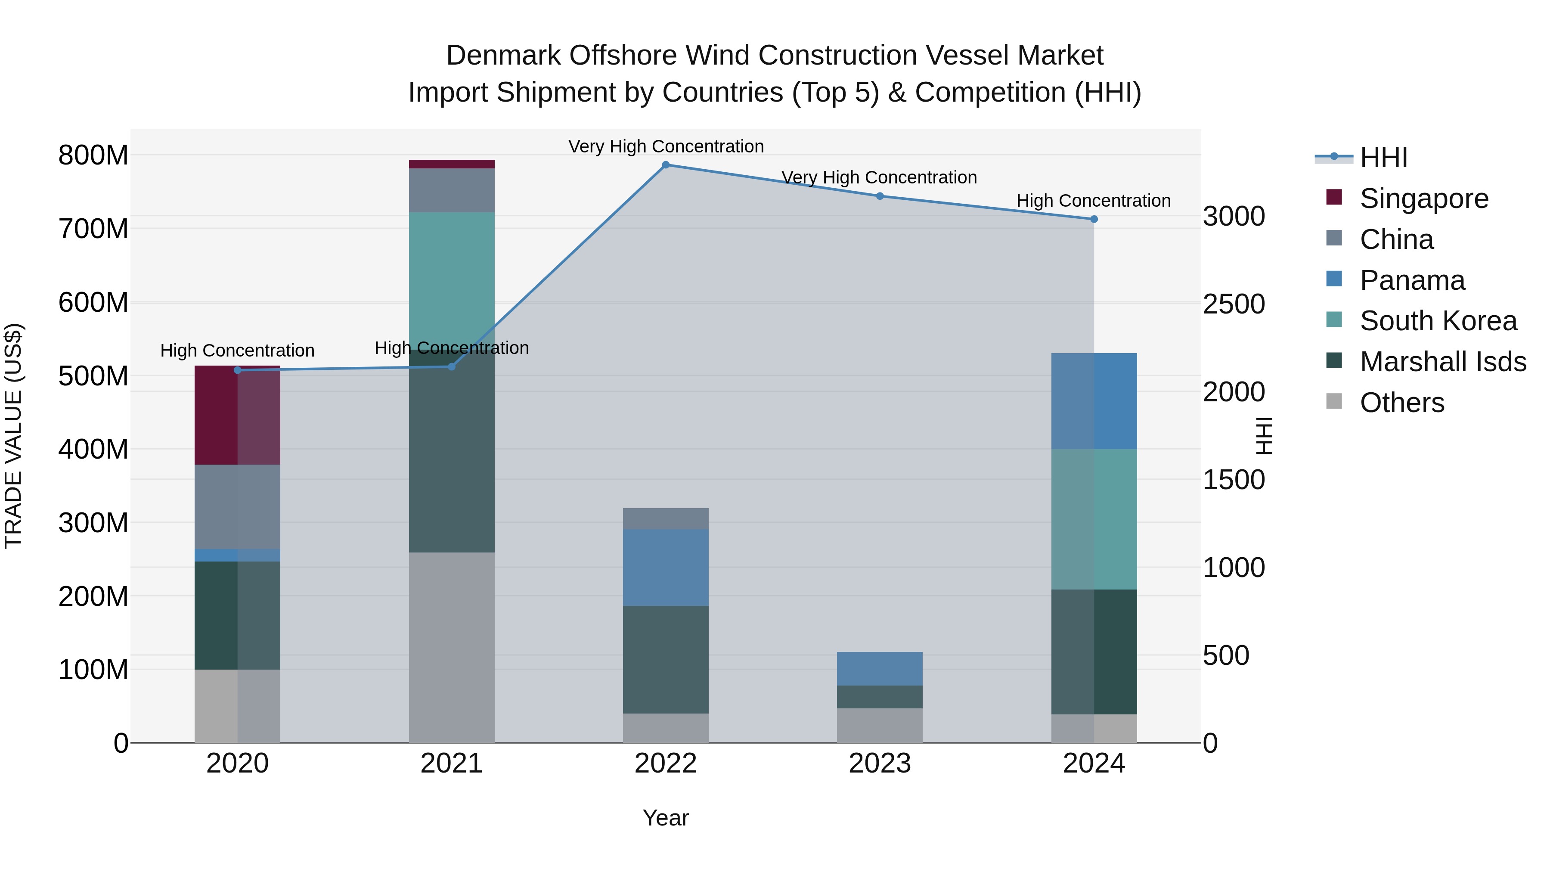Select the South Korea segment in 2024 bar
The height and width of the screenshot is (872, 1550).
coord(1094,519)
